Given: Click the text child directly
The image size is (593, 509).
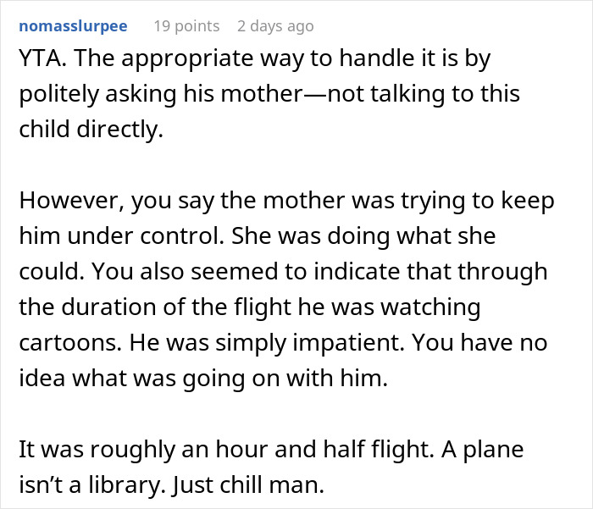Looking at the screenshot, I should click(91, 131).
